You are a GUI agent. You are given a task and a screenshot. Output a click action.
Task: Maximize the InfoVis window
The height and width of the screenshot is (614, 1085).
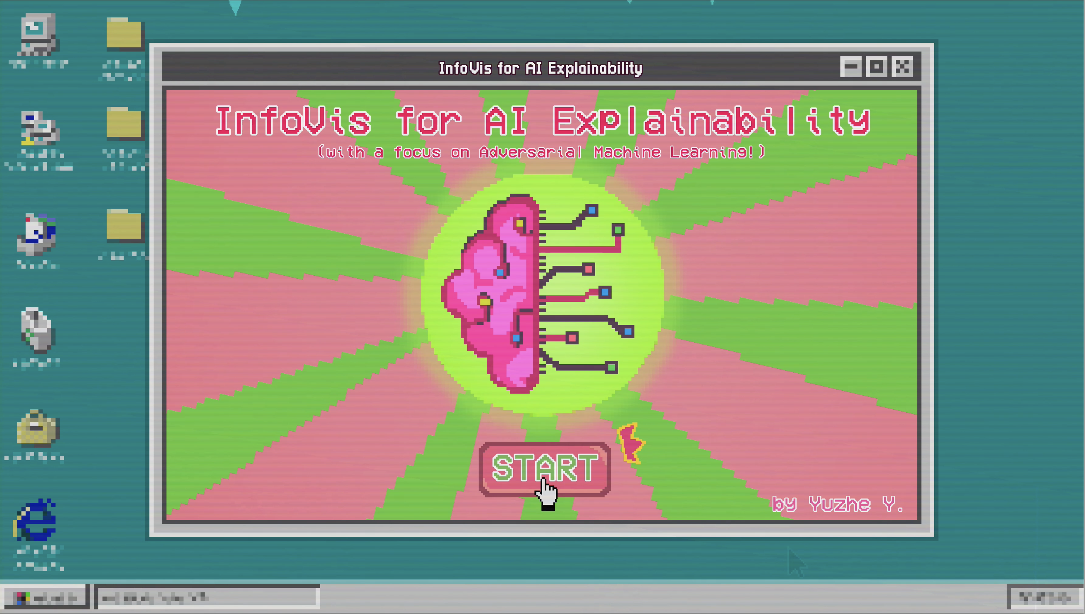click(x=876, y=67)
